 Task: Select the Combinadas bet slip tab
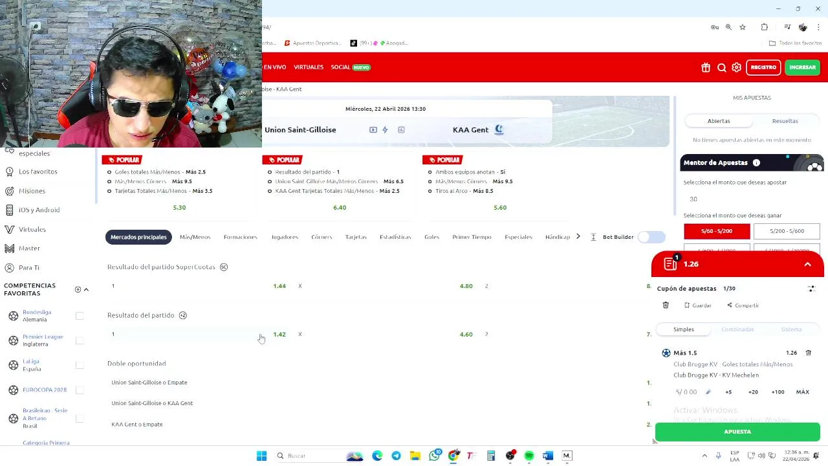[x=737, y=329]
